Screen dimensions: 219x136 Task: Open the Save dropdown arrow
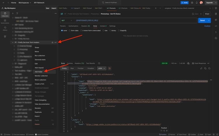click(x=201, y=14)
